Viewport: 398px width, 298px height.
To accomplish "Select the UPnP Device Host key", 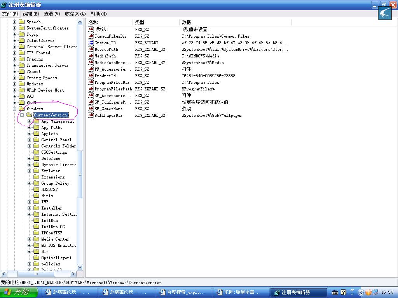I will click(45, 90).
